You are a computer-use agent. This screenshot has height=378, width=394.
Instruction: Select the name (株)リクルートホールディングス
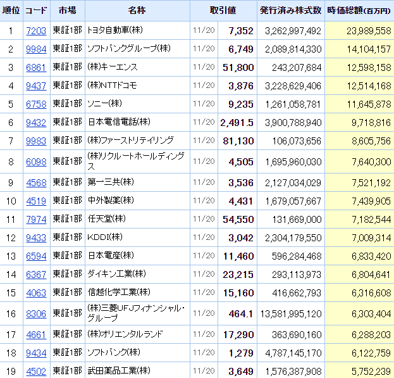[136, 161]
